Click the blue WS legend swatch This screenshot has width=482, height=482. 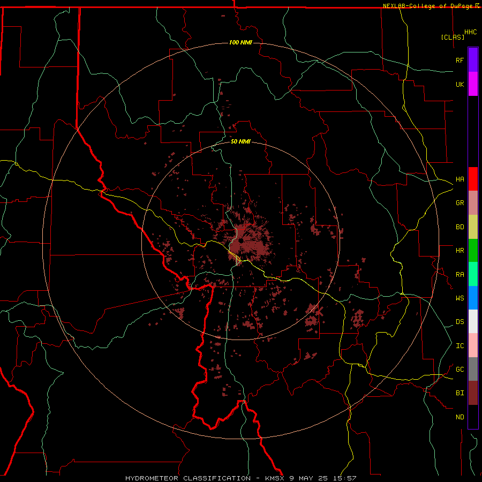point(473,298)
